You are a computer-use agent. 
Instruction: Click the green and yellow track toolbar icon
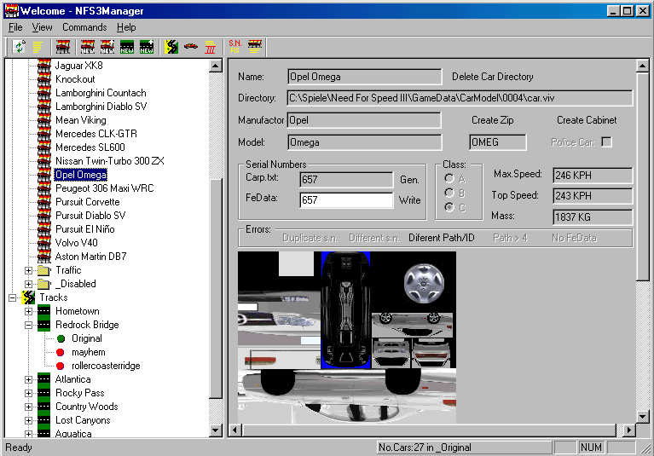pos(171,46)
